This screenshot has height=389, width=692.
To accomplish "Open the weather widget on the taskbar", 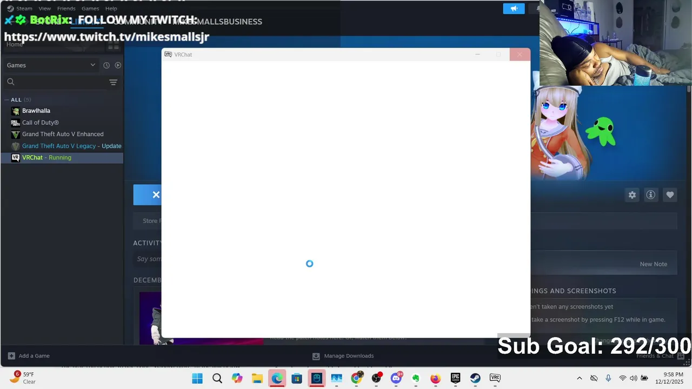I will point(24,378).
